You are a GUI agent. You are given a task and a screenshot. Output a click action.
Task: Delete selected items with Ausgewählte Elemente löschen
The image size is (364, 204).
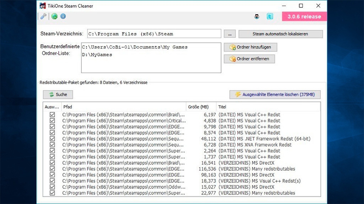pyautogui.click(x=275, y=94)
